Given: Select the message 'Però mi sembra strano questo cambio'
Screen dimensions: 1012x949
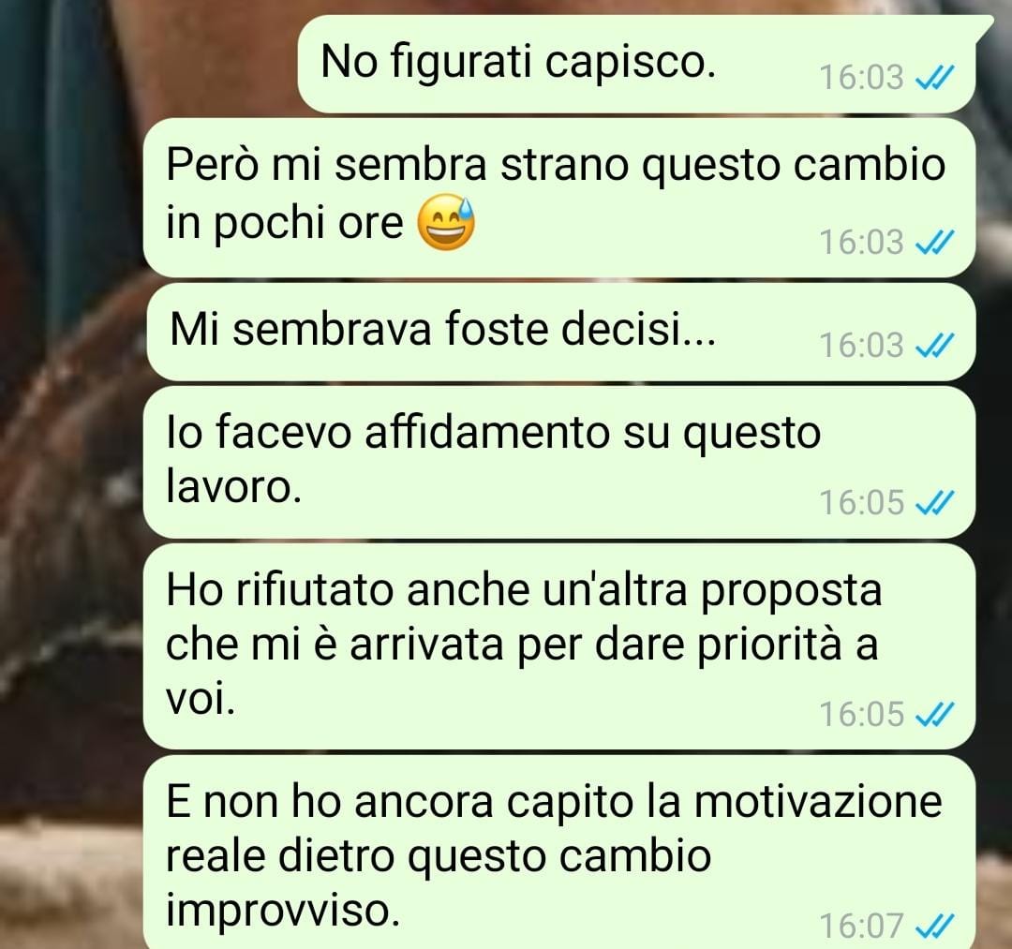Looking at the screenshot, I should 558,198.
